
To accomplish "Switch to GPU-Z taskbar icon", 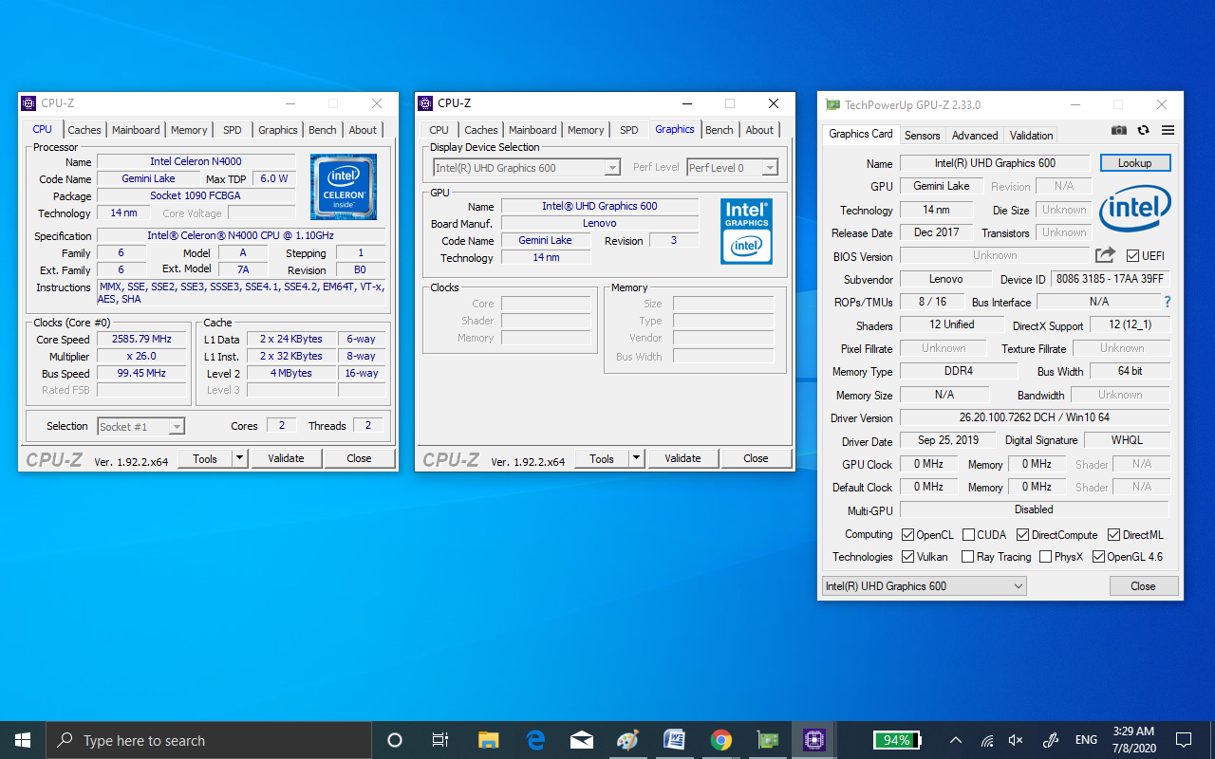I will (x=768, y=740).
